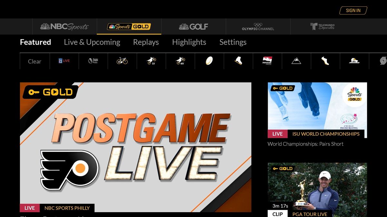Clear the sport filter selection
This screenshot has width=387, height=217.
click(x=35, y=61)
